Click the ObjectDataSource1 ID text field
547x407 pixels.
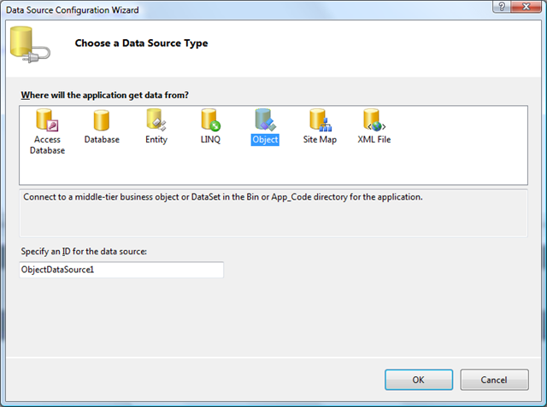[x=121, y=270]
